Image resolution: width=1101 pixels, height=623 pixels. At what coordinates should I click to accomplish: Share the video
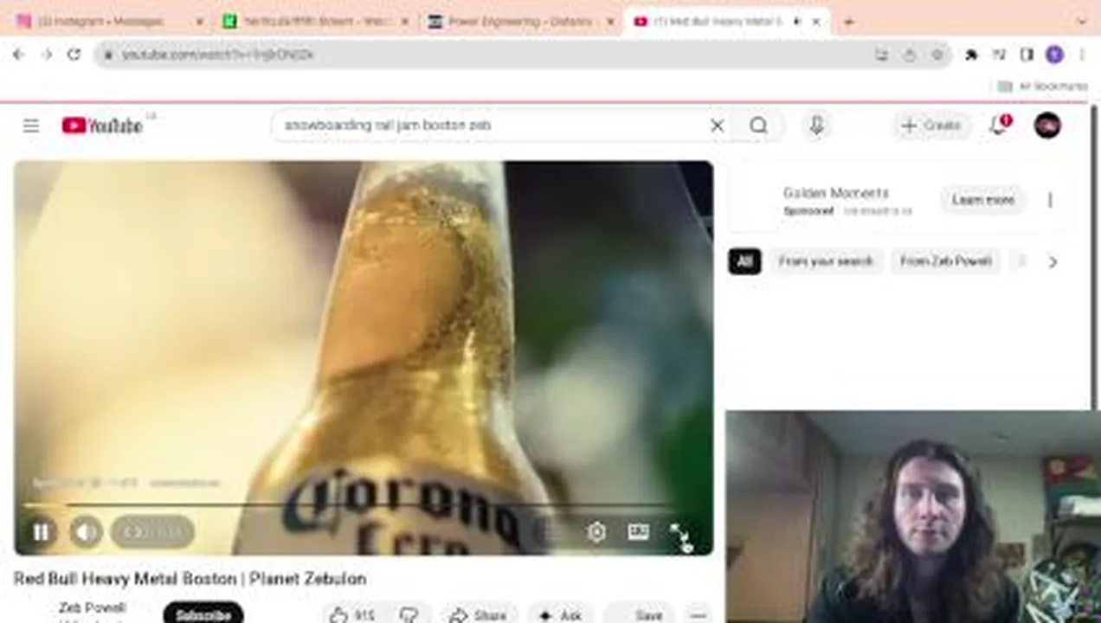point(477,615)
